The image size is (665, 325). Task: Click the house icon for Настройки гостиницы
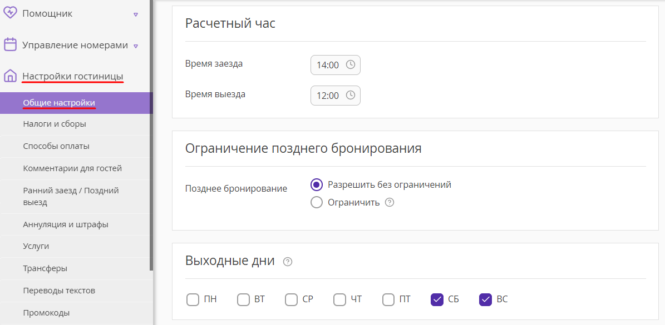10,76
